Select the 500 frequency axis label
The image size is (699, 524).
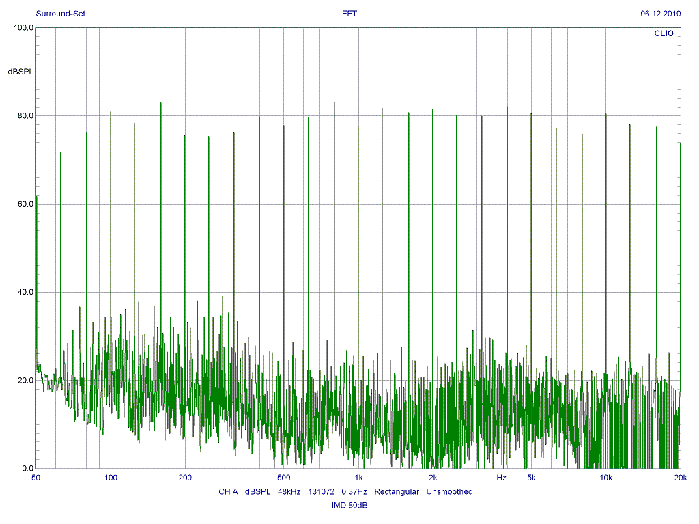coord(284,478)
